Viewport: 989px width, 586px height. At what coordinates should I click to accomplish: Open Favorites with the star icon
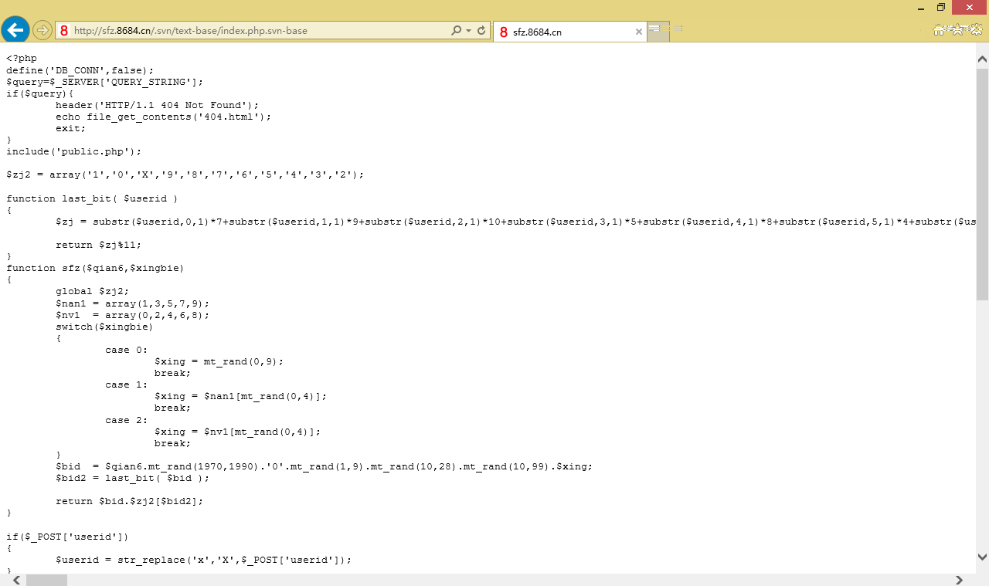click(x=957, y=30)
